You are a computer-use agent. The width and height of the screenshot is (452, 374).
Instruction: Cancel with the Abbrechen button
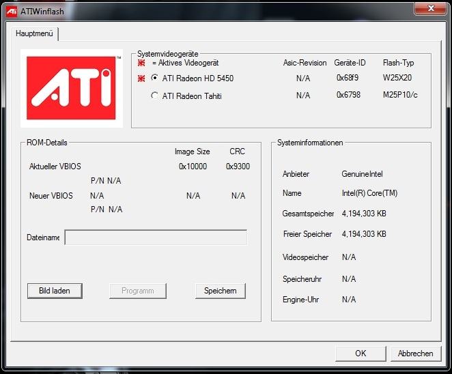tap(416, 354)
